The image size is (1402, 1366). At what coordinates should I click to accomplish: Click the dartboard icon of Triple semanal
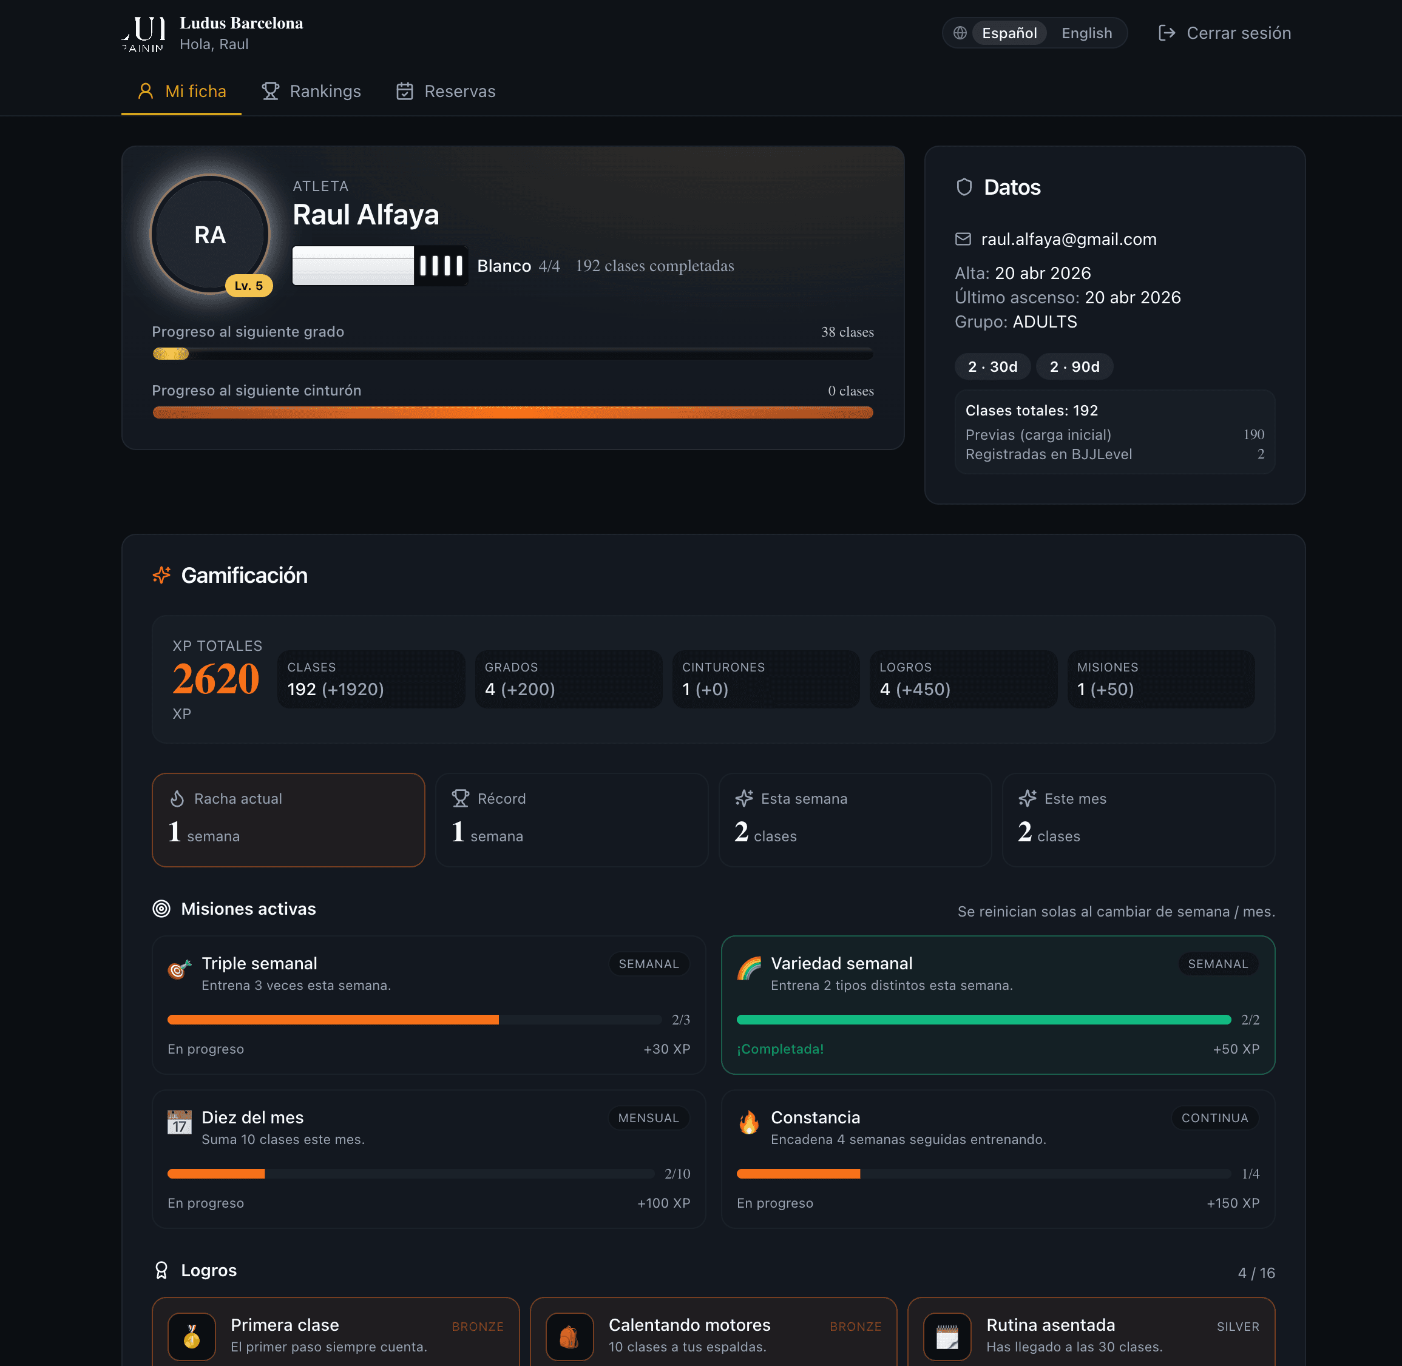[180, 969]
